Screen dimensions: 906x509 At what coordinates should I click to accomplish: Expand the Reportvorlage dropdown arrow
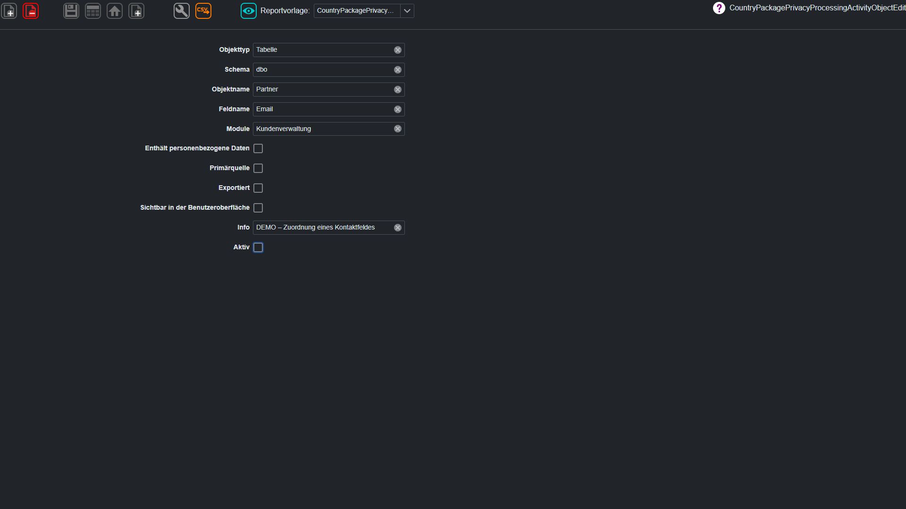point(407,11)
